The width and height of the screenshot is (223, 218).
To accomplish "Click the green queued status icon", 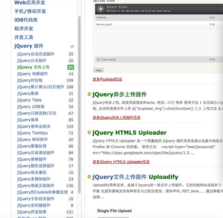I will point(98,60).
